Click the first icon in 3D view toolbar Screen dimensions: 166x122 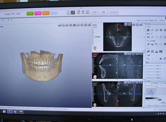[60, 25]
